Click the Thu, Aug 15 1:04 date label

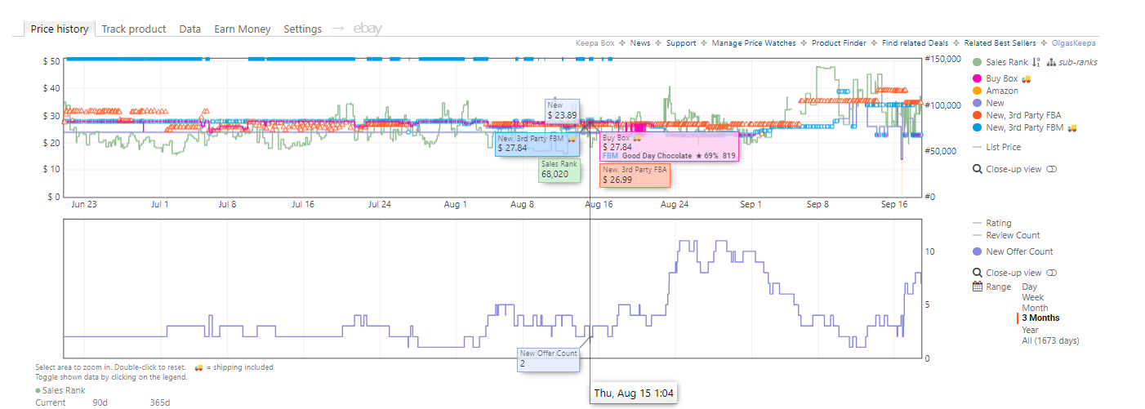tap(634, 393)
